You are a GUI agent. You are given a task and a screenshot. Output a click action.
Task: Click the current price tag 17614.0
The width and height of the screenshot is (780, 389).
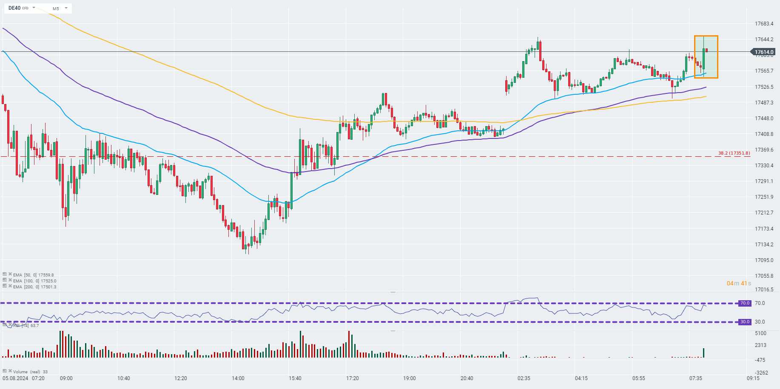pyautogui.click(x=764, y=52)
